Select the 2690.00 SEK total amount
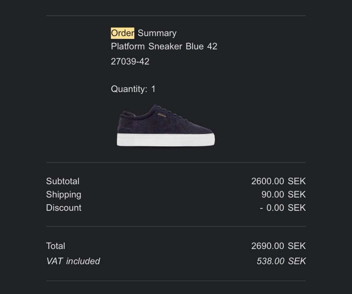The image size is (352, 294). tap(278, 246)
